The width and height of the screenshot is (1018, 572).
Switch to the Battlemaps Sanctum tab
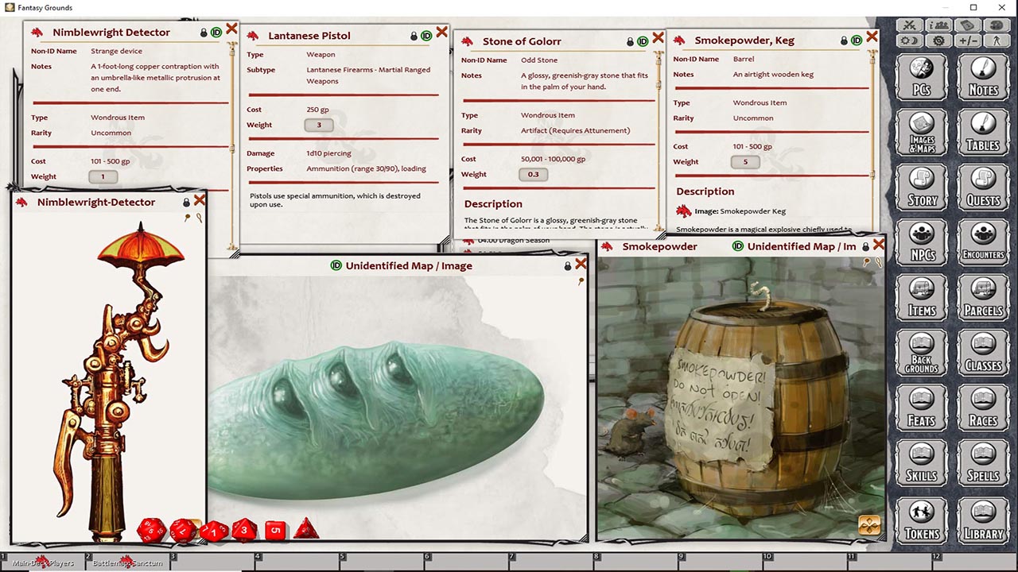pyautogui.click(x=127, y=562)
